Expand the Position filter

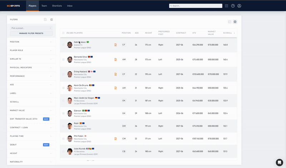31,42
